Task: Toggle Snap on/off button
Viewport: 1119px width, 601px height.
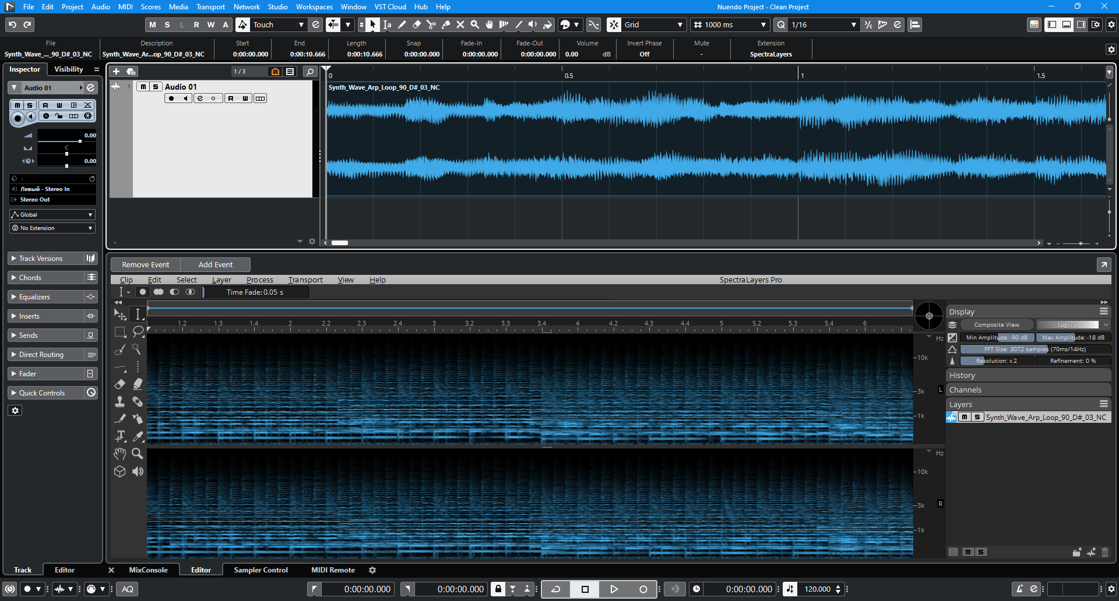Action: (614, 24)
